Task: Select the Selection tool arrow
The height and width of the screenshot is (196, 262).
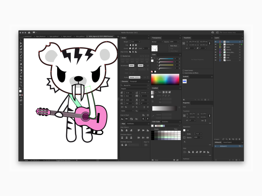Action: click(21, 40)
